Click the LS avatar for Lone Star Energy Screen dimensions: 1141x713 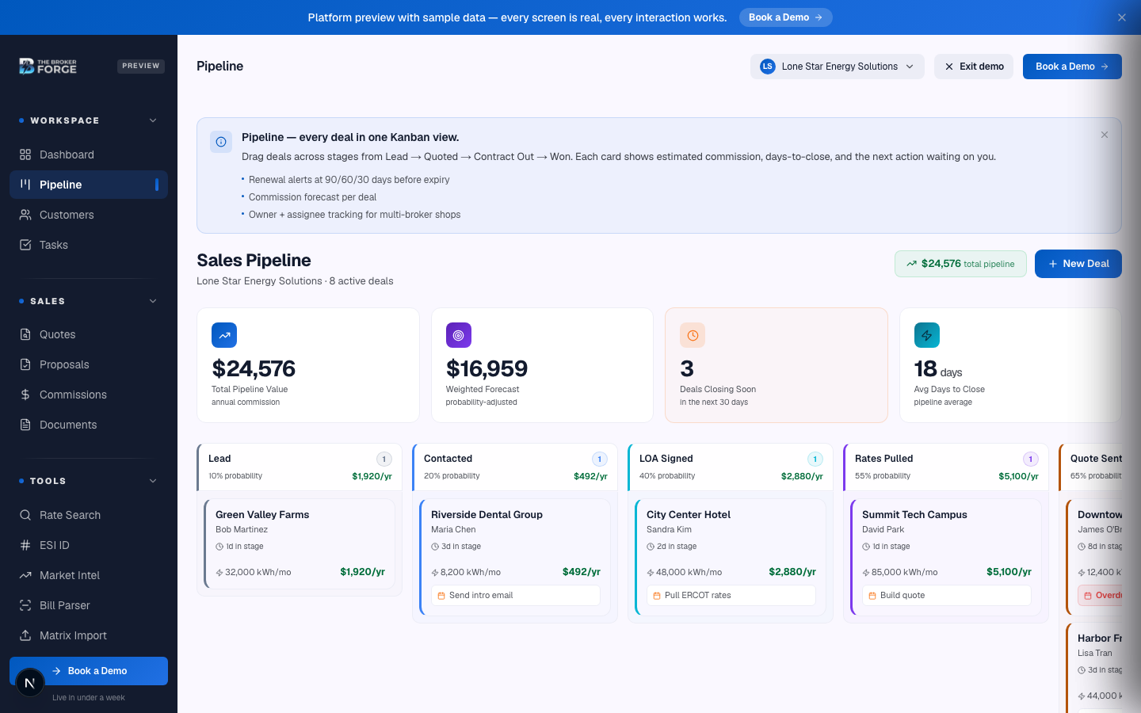click(767, 67)
